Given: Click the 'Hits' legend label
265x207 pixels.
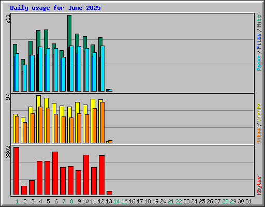Looking at the screenshot, I should point(259,21).
